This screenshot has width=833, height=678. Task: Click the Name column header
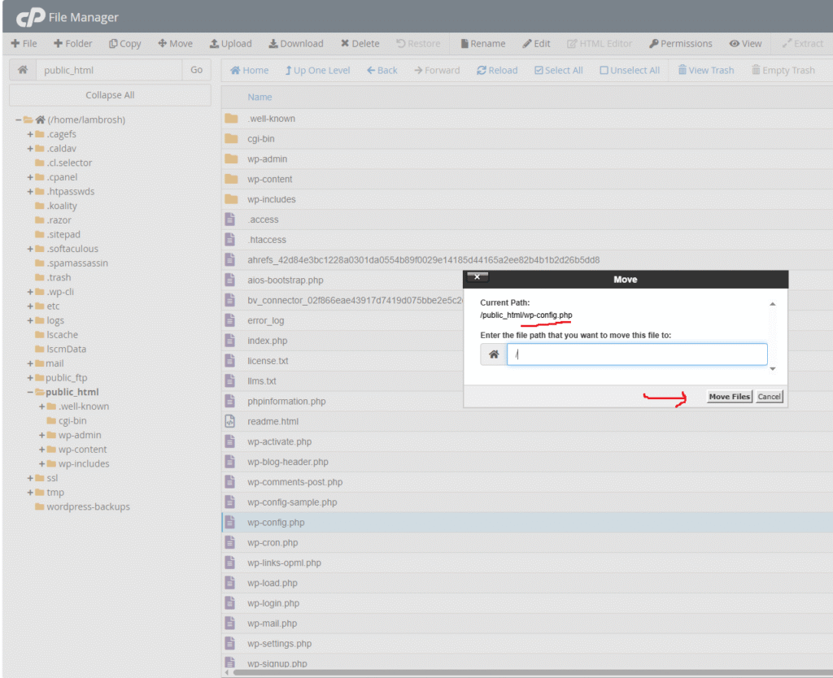(x=259, y=97)
